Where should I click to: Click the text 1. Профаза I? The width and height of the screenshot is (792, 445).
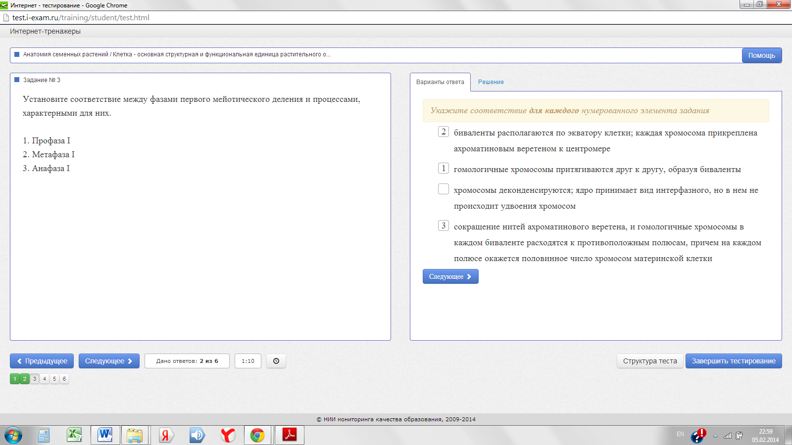47,141
